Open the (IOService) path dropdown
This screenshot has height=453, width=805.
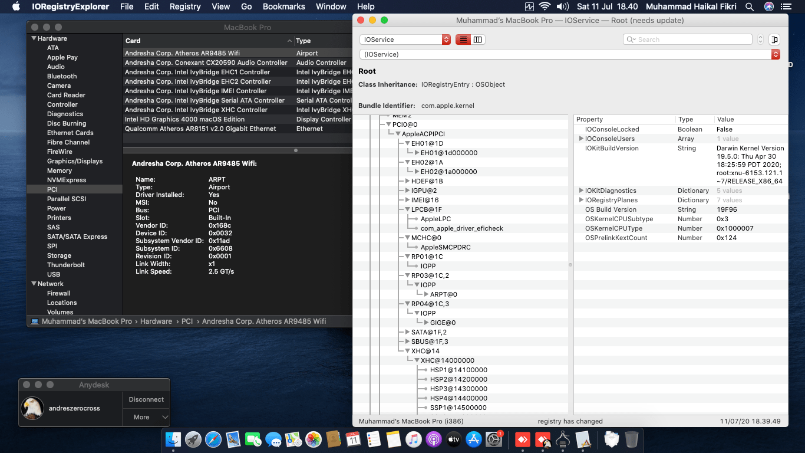click(x=570, y=54)
